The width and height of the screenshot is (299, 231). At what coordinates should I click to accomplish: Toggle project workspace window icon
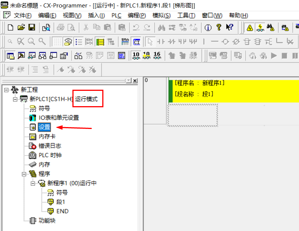10,56
